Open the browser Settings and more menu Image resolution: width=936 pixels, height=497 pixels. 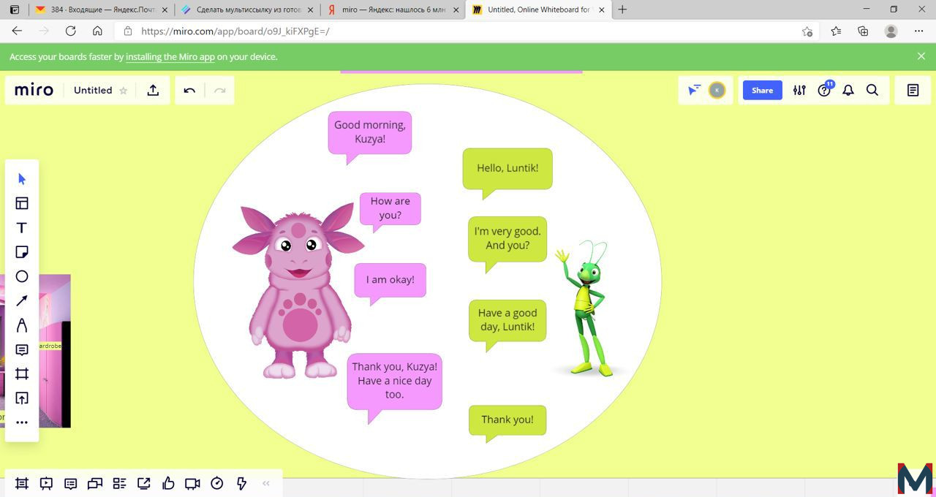(918, 31)
